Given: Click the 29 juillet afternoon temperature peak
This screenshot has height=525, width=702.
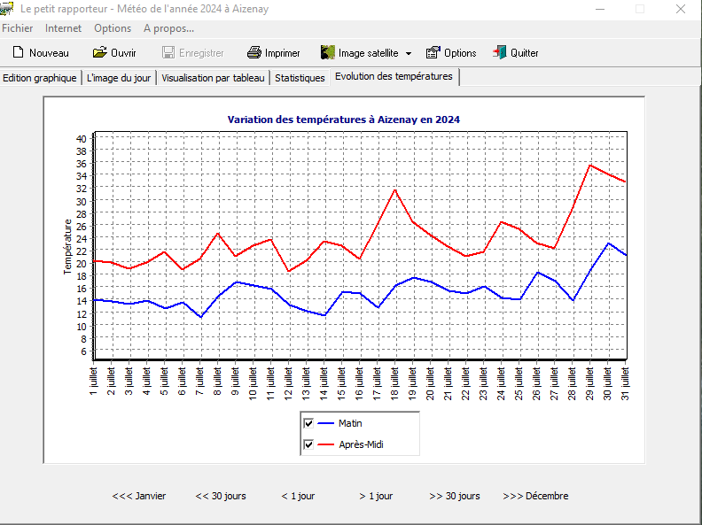Looking at the screenshot, I should (x=591, y=165).
